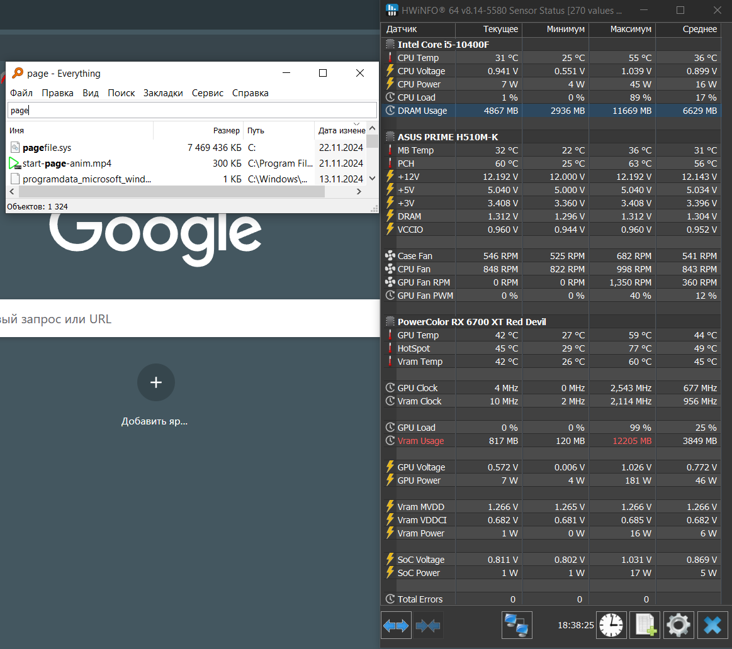Open HWiNFO remote network monitoring icon
732x649 pixels.
[517, 625]
